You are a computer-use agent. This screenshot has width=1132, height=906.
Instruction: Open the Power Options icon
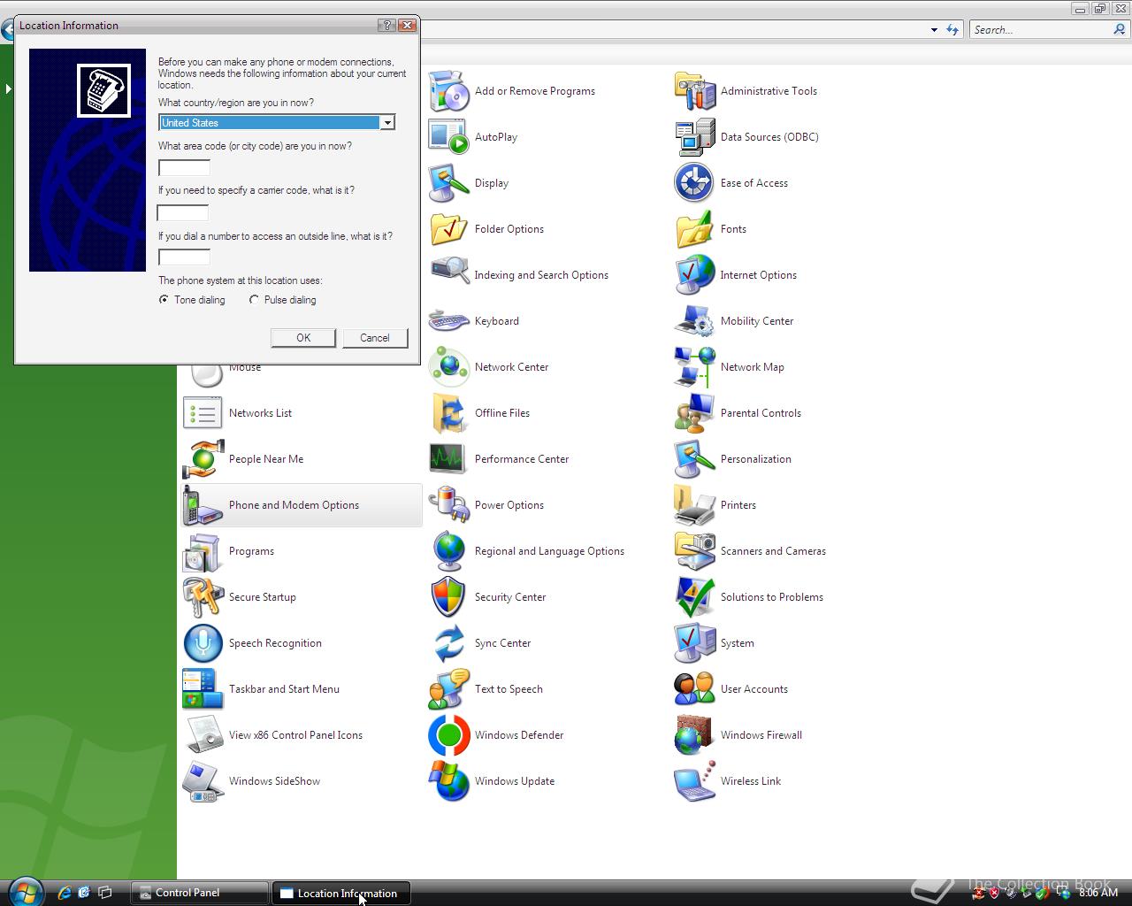click(x=449, y=505)
